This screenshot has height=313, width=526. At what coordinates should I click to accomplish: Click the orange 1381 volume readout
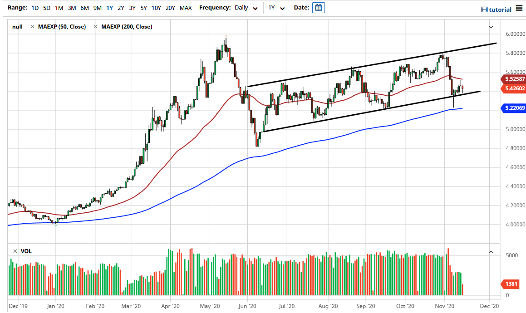(511, 284)
